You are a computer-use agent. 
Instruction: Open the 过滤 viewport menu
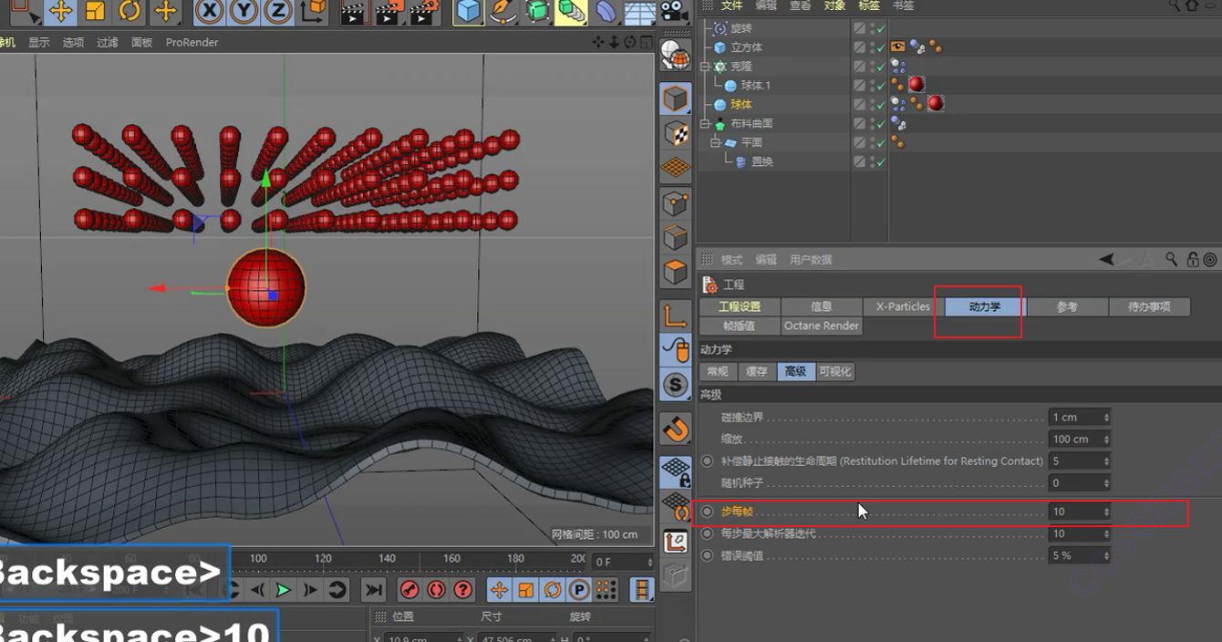point(108,42)
